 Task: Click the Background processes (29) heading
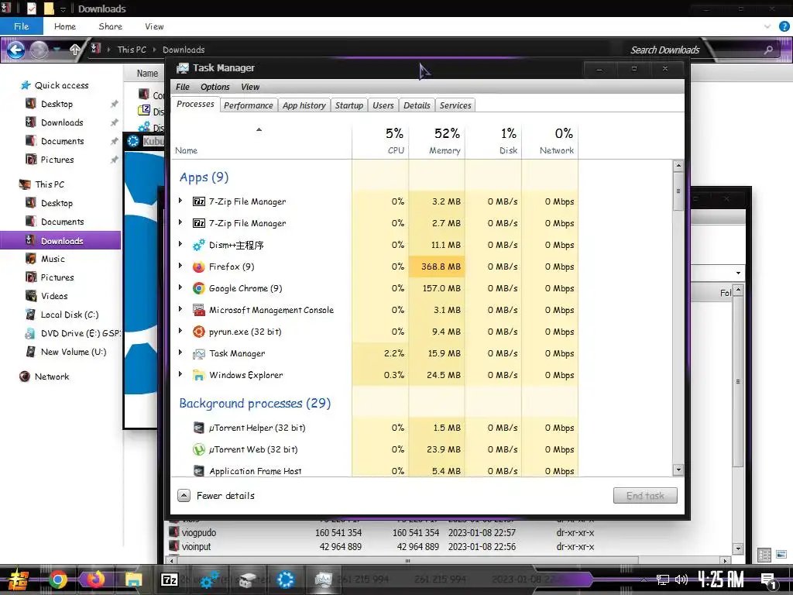(255, 403)
